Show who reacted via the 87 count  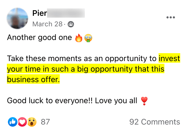tap(45, 122)
